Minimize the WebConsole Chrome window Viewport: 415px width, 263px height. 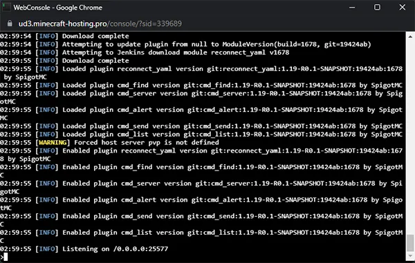point(352,8)
